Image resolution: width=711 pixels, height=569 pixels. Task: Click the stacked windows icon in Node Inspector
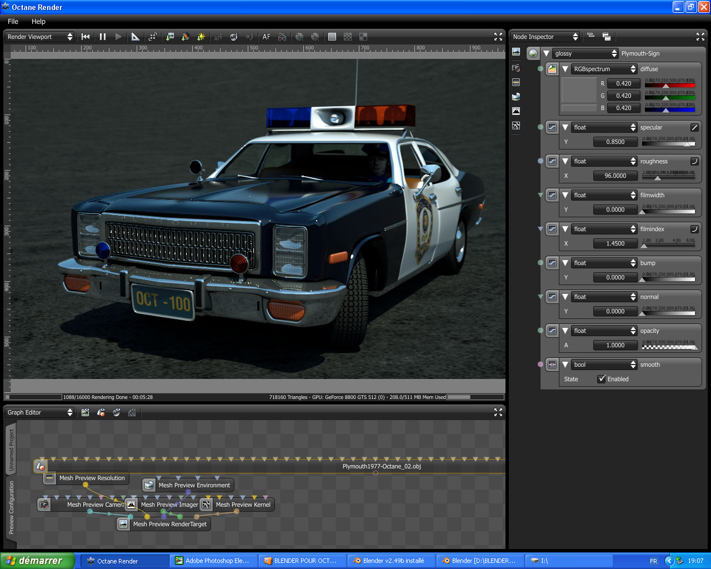pos(607,37)
